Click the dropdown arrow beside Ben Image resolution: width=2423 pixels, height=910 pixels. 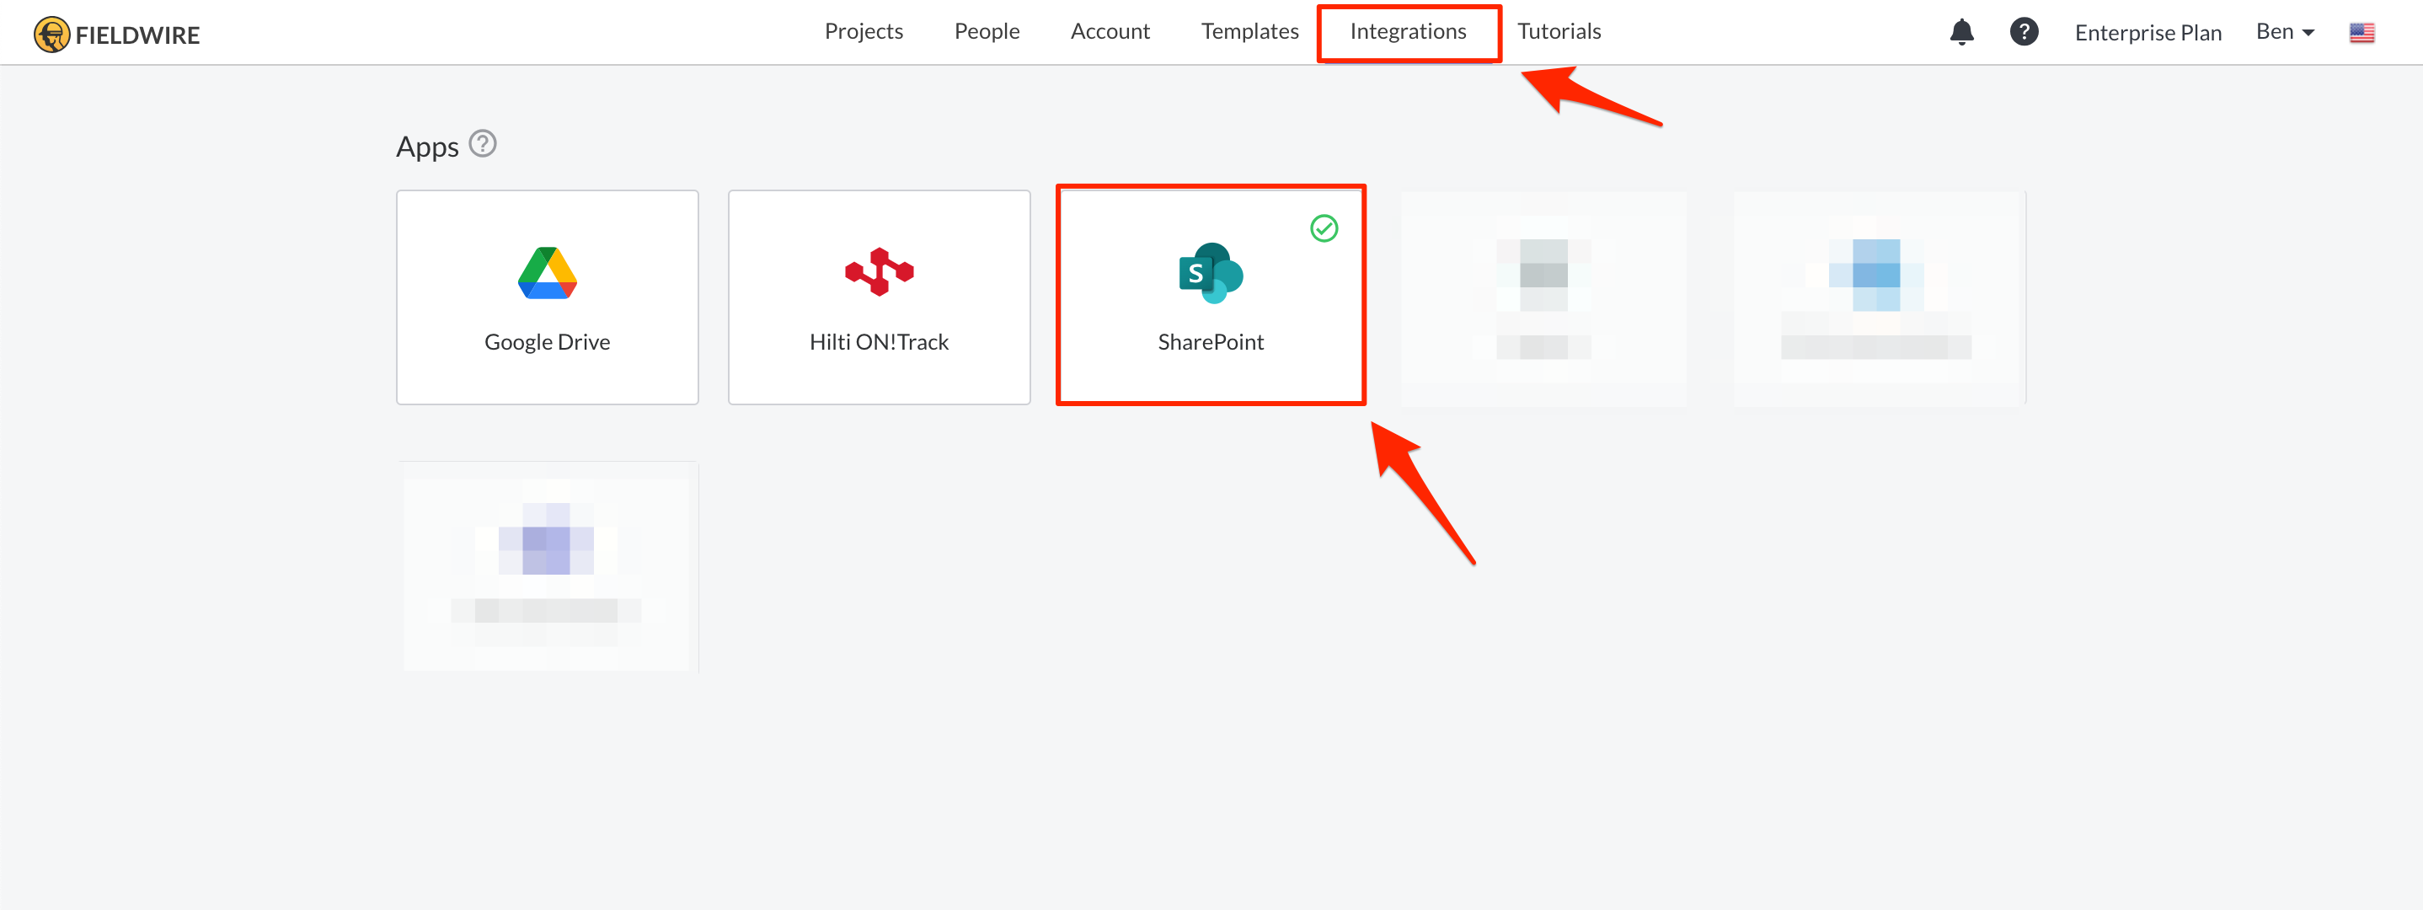click(2308, 33)
